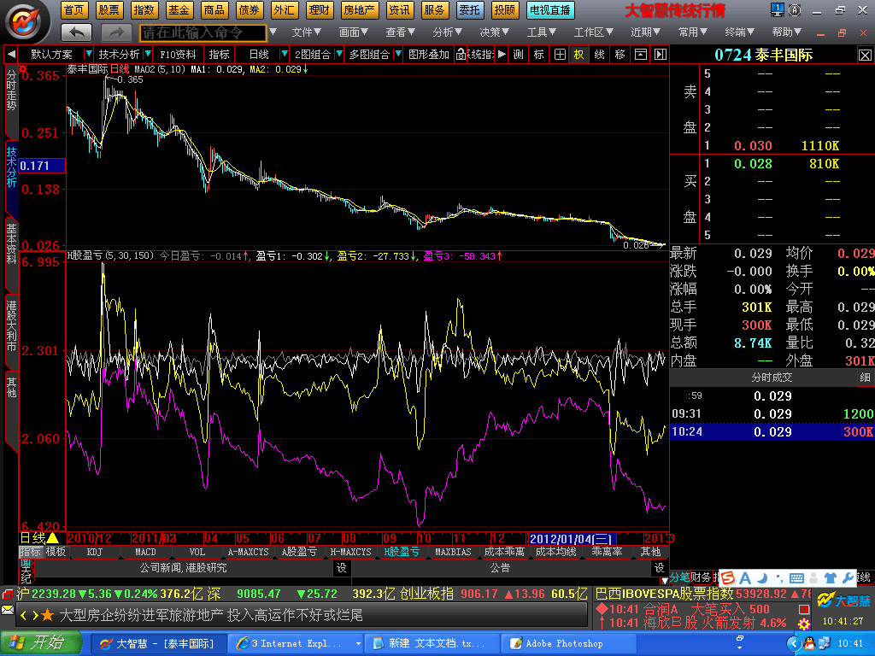The width and height of the screenshot is (875, 656).
Task: Click the Dazhihui round logo icon
Action: click(23, 21)
